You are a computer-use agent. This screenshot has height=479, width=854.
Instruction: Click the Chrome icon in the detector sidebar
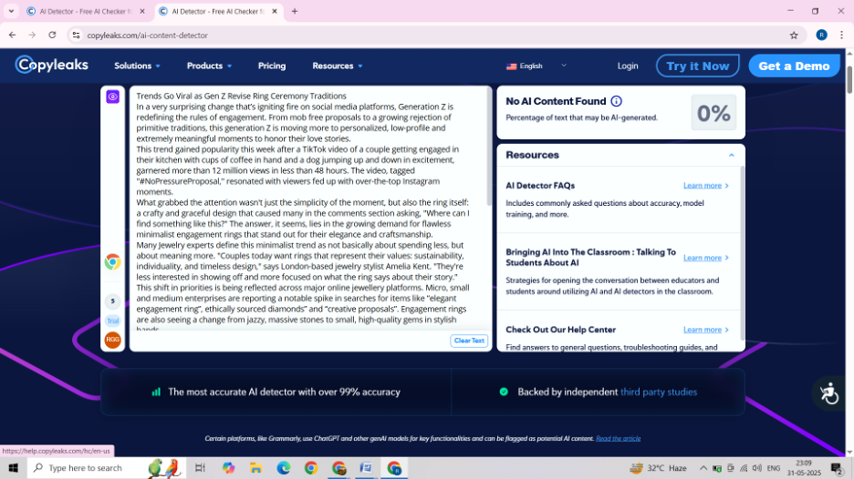coord(113,262)
